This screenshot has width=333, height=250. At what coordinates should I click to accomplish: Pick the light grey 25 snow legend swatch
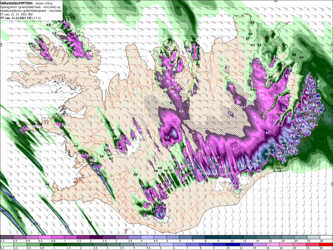tap(313, 237)
